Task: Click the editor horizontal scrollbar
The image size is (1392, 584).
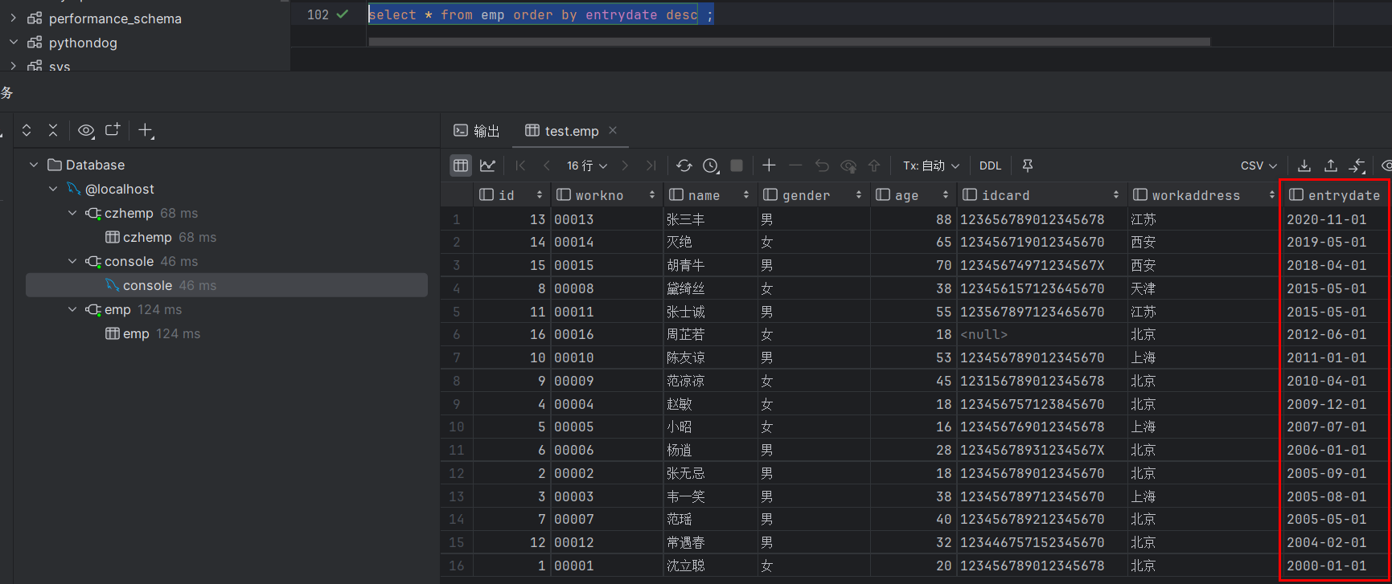Action: click(x=789, y=42)
